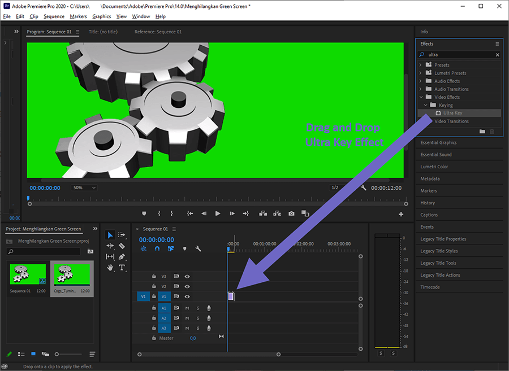Expand the Audio Effects folder
This screenshot has height=371, width=509.
point(421,81)
